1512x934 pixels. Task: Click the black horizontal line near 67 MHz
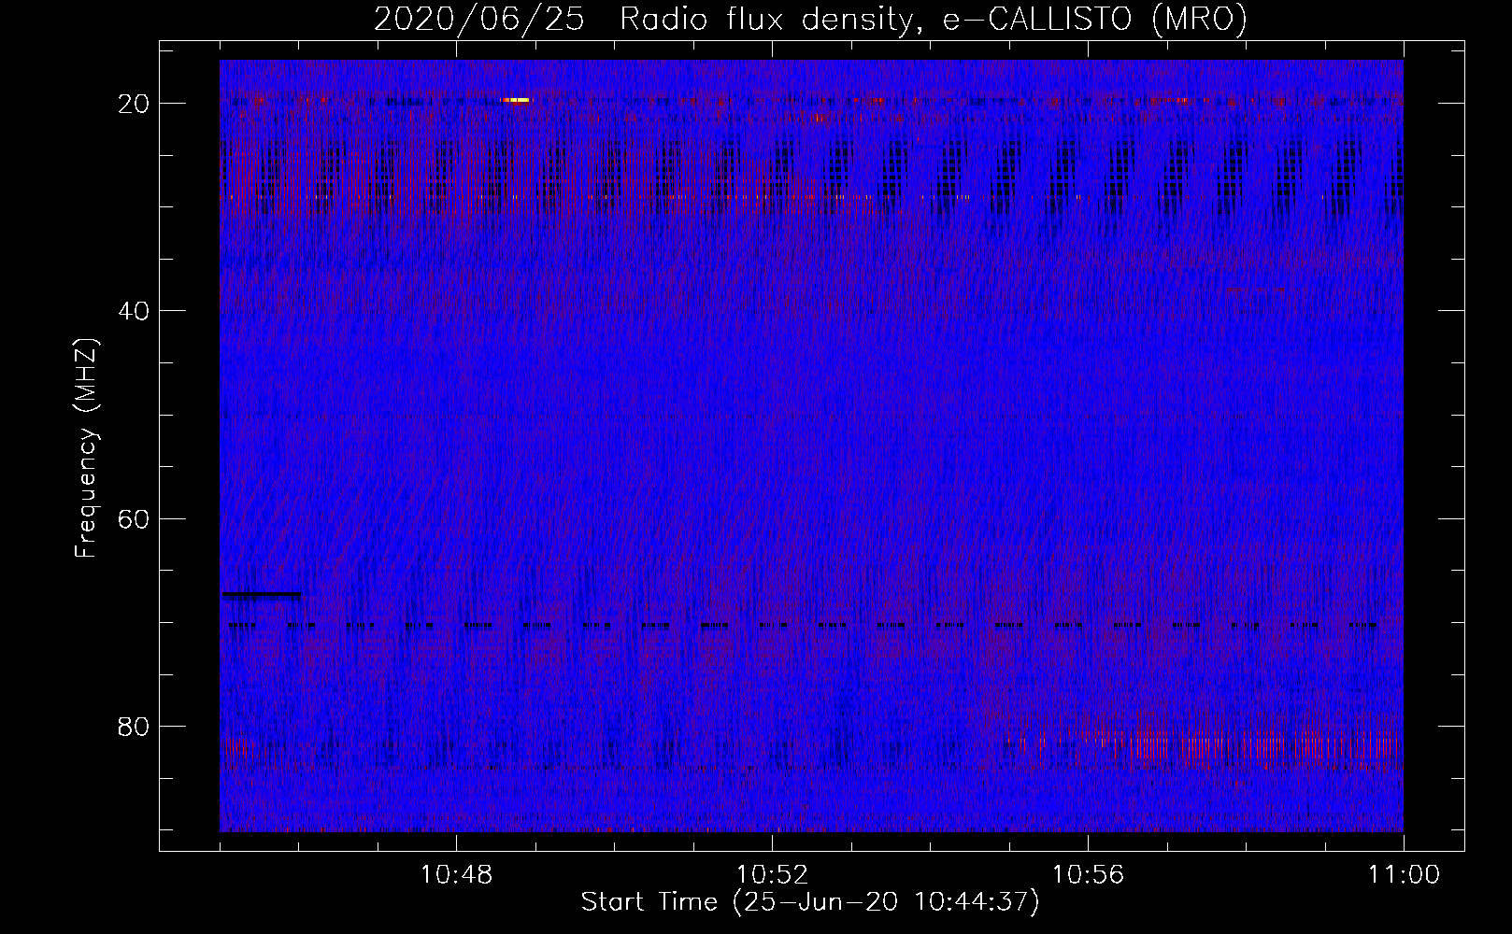pos(262,594)
